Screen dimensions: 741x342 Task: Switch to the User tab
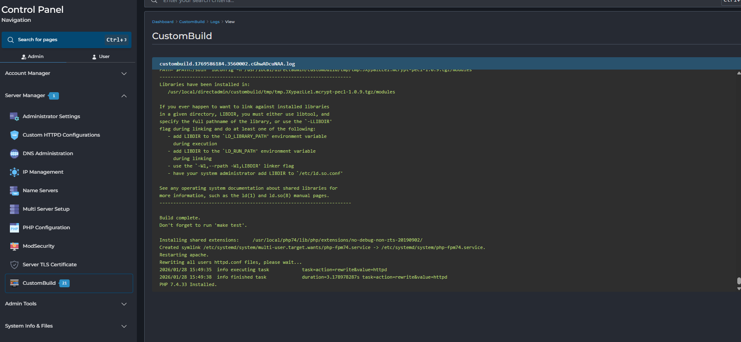click(101, 57)
